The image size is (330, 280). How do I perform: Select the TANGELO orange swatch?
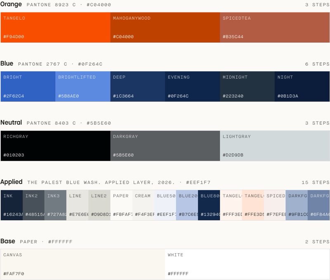point(55,27)
